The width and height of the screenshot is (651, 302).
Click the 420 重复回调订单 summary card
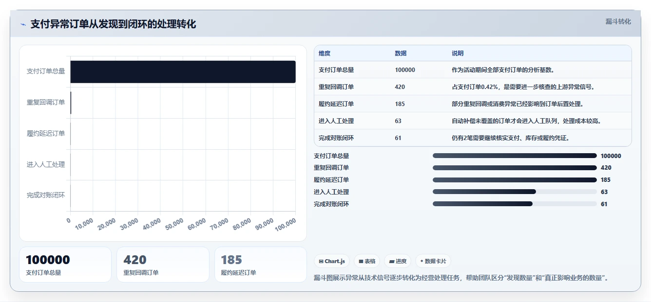coord(163,265)
